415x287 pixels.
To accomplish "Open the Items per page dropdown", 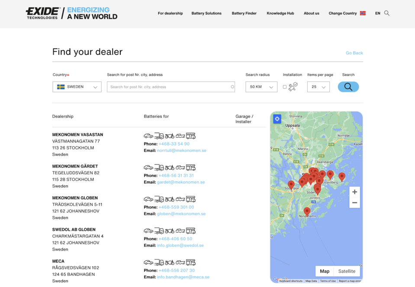I will coord(318,87).
